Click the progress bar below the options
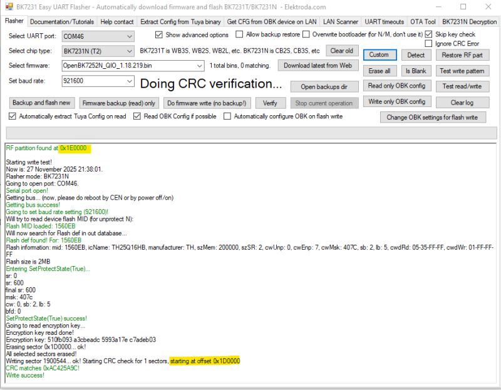 click(x=250, y=131)
